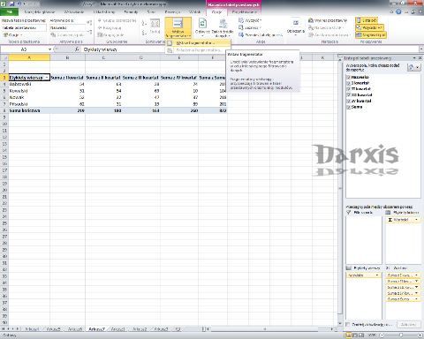This screenshot has height=339, width=424.
Task: Click the Sortuj dialog icon
Action: [x=155, y=23]
